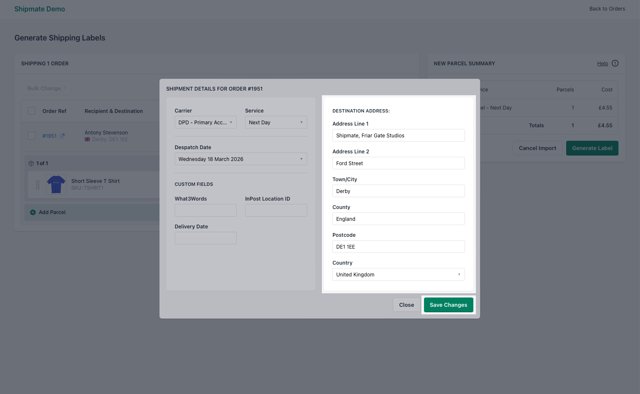Click the Short Sleeve T Shirt thumbnail
640x394 pixels.
[x=56, y=185]
